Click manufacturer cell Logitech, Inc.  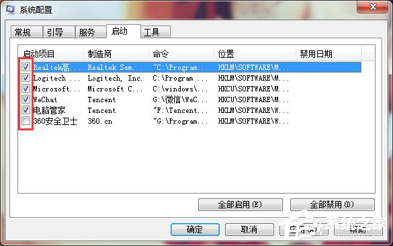pyautogui.click(x=115, y=78)
